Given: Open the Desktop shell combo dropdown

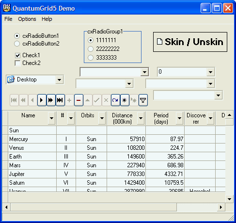Looking at the screenshot, I should point(59,80).
